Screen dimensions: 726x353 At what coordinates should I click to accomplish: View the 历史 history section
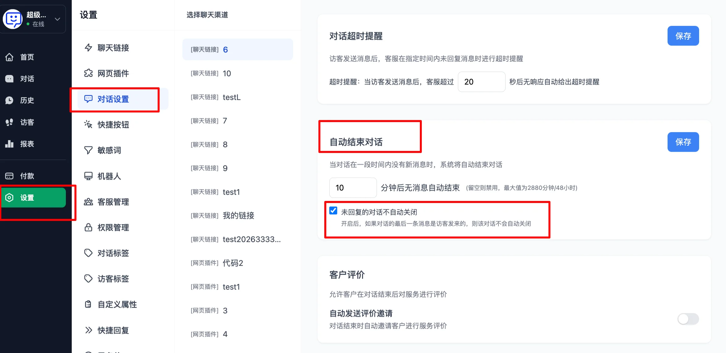point(27,100)
